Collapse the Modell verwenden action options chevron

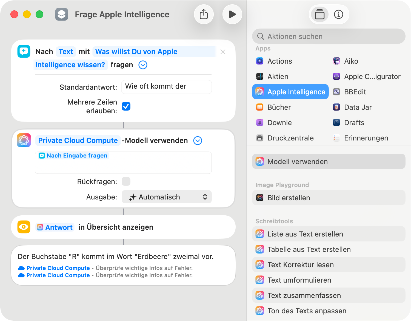198,141
